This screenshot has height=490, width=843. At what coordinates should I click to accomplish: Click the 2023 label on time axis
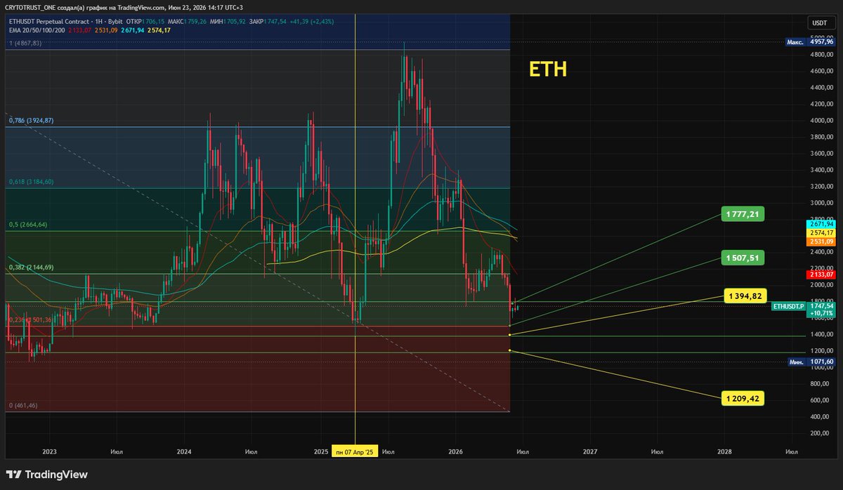pos(49,451)
